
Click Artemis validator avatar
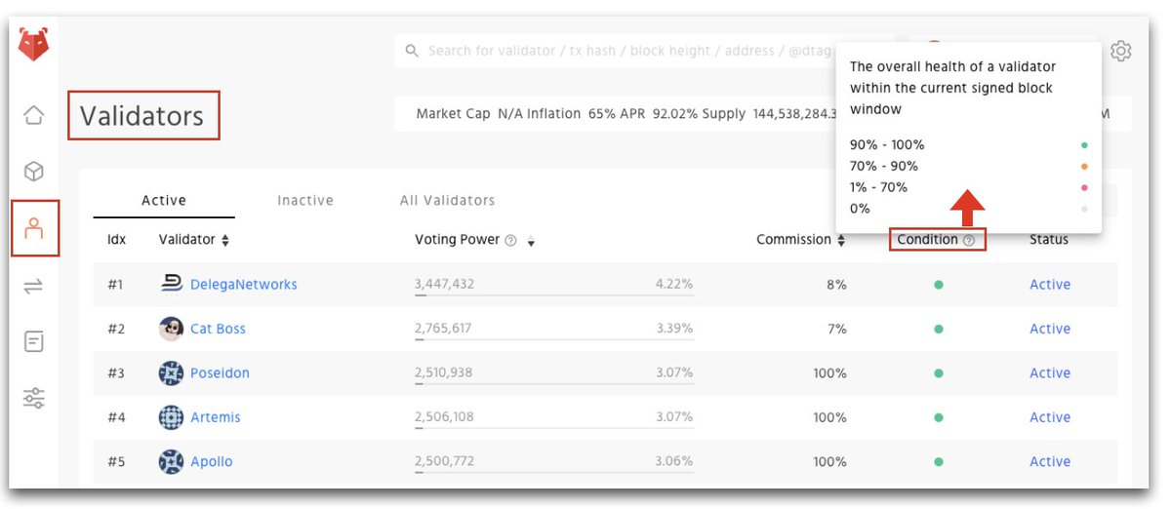click(171, 417)
